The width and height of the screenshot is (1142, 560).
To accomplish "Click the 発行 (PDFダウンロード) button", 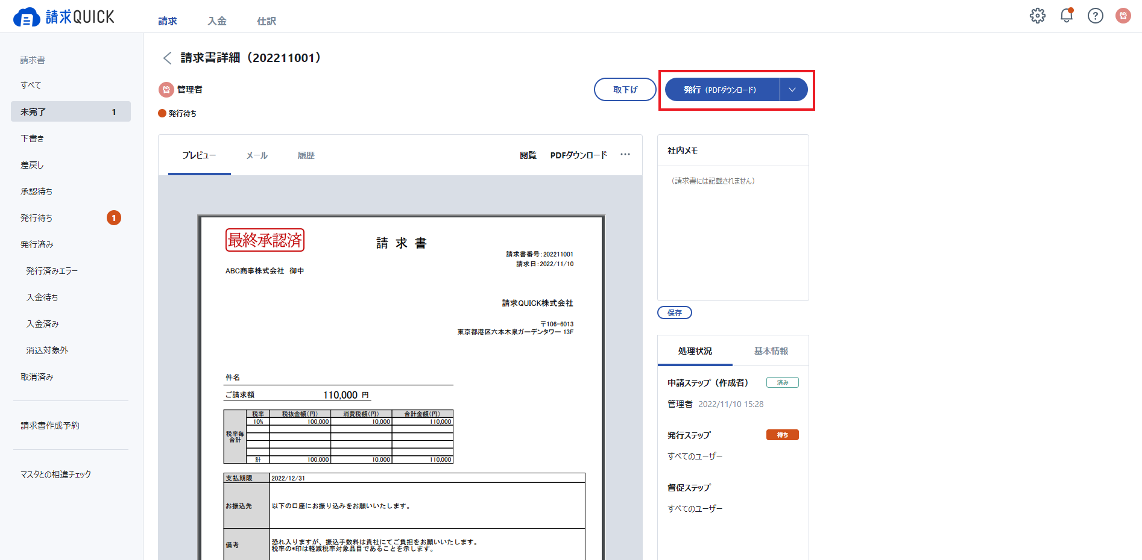I will click(722, 90).
